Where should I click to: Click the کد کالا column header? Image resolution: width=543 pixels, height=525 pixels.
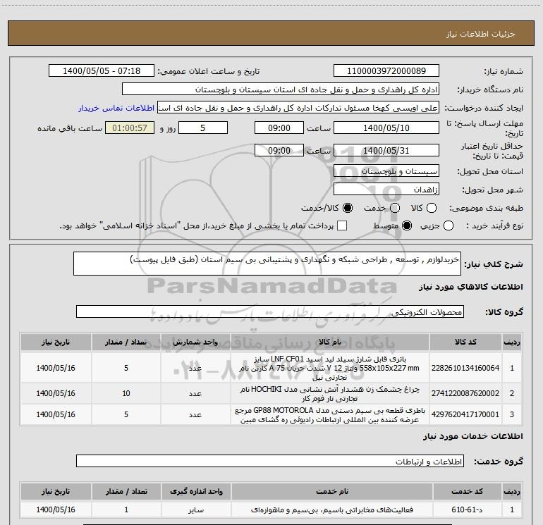465,342
